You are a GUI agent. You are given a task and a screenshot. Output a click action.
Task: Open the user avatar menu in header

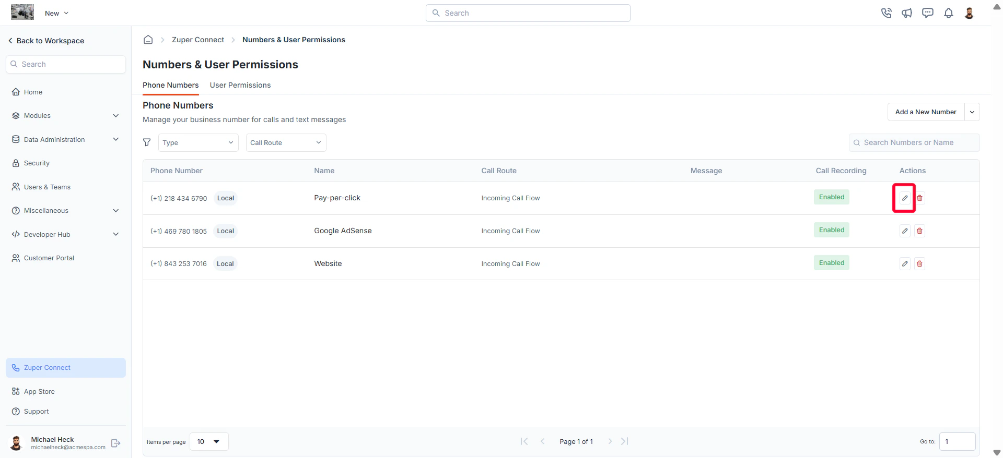(969, 13)
